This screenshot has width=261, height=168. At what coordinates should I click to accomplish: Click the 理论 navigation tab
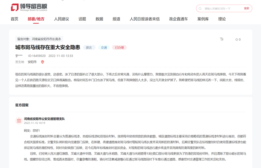tap(222, 19)
